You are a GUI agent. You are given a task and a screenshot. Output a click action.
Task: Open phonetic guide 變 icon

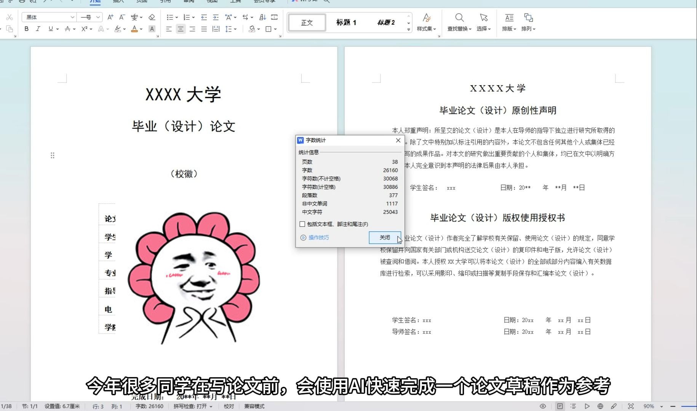click(134, 17)
